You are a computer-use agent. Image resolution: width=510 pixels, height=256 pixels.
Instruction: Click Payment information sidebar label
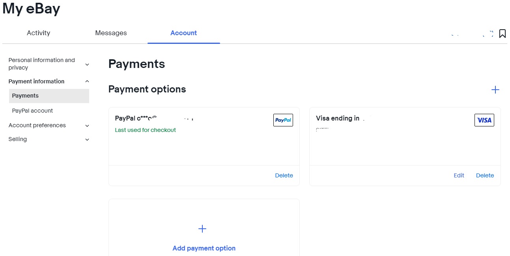36,81
